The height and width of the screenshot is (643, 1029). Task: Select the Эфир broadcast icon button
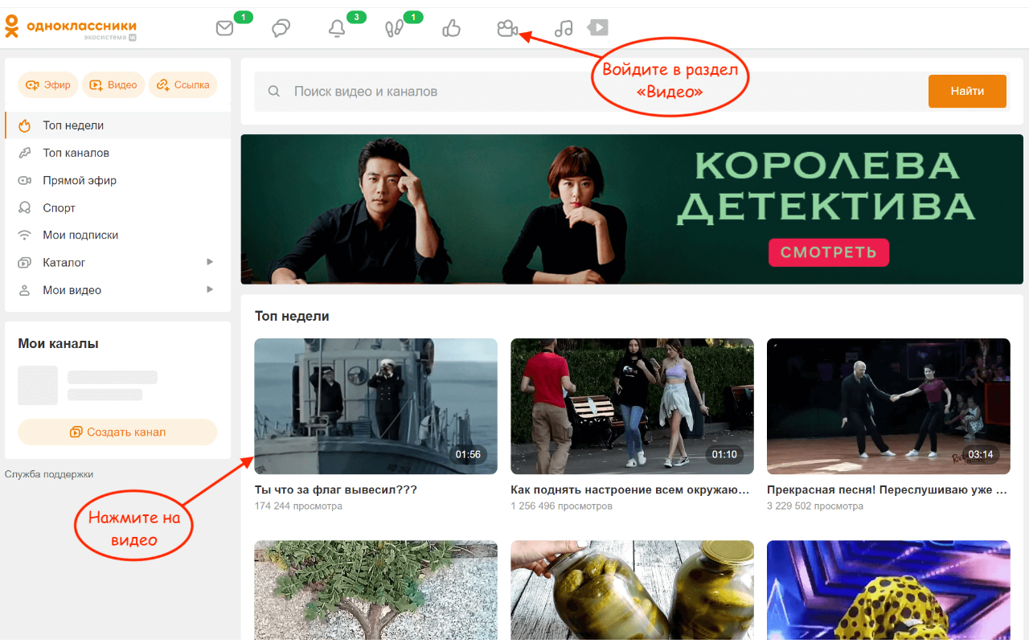point(47,84)
